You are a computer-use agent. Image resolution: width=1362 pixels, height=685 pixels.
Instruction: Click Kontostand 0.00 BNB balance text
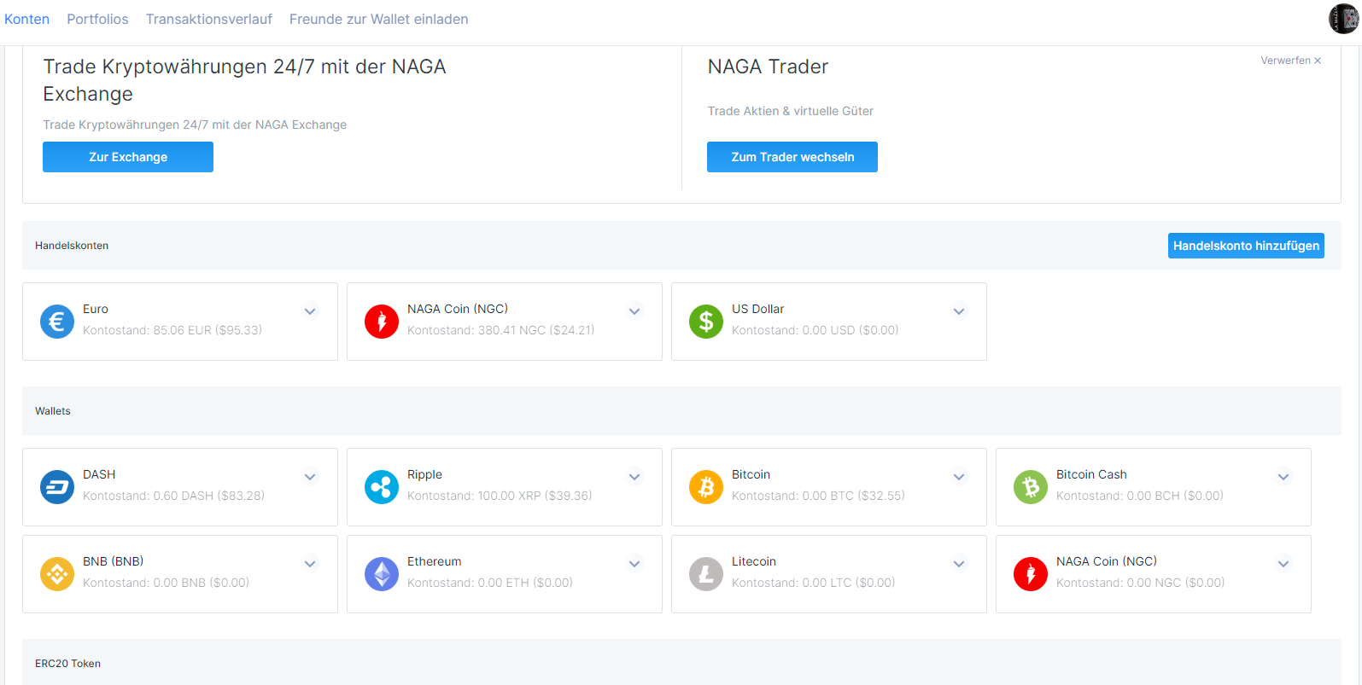click(166, 583)
